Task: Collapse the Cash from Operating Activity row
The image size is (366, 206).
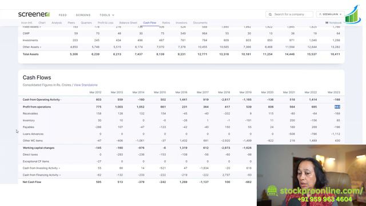Action: [42, 100]
